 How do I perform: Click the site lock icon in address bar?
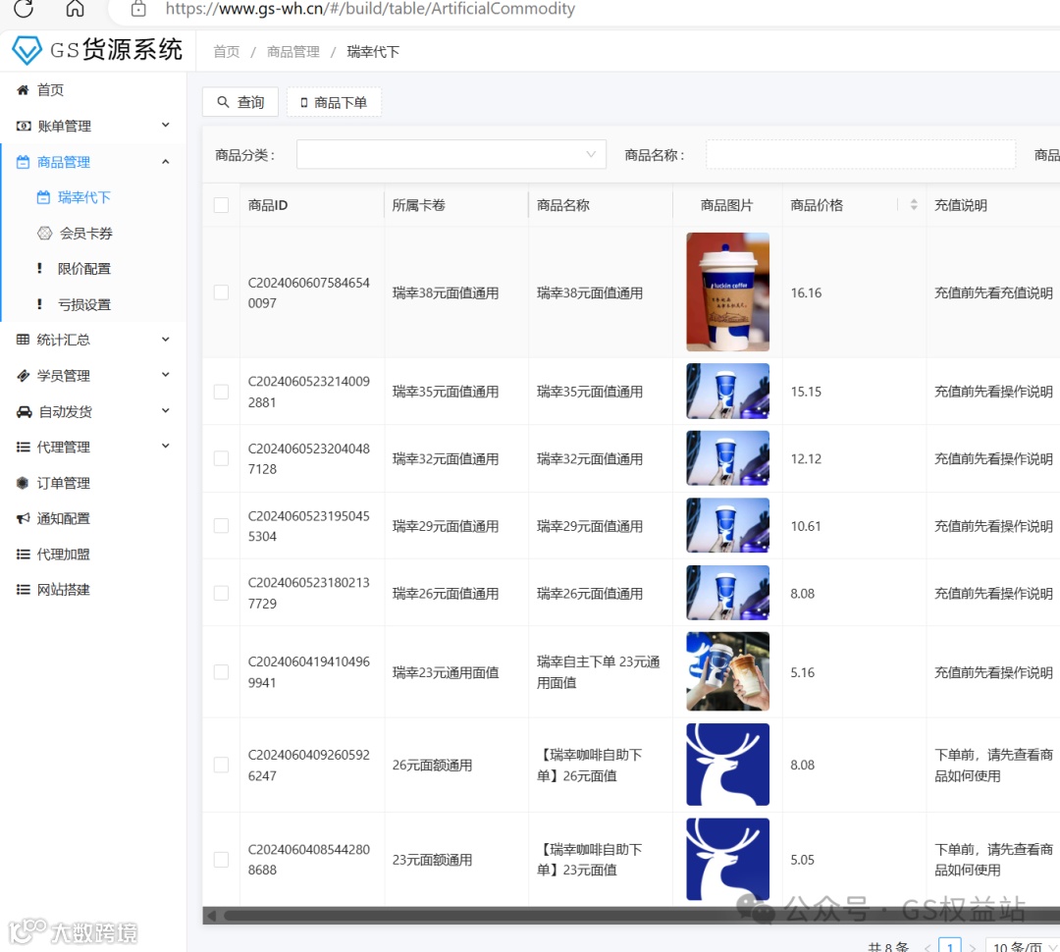coord(138,9)
